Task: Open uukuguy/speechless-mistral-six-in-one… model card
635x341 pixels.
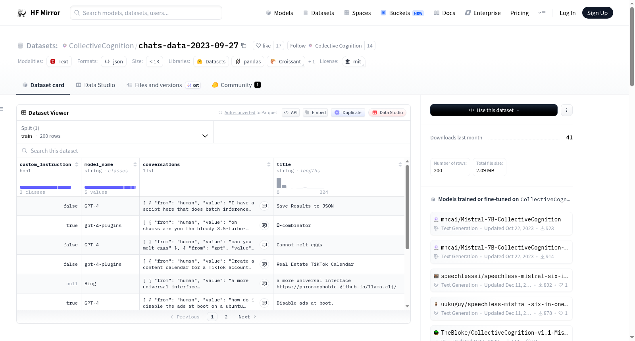Action: click(501, 309)
